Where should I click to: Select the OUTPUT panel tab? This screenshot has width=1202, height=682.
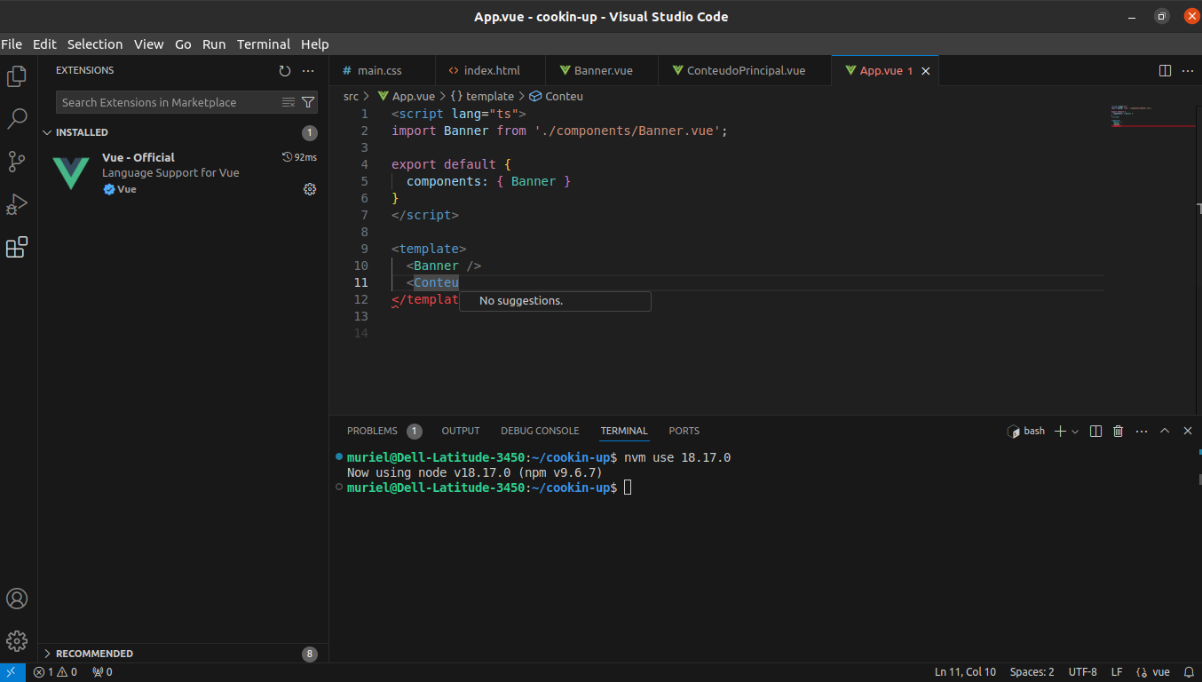[x=461, y=431]
